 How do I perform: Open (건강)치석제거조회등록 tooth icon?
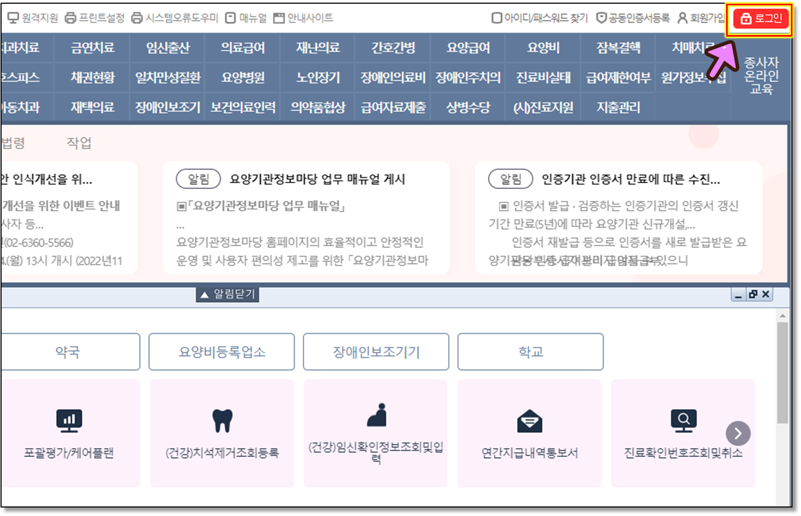click(x=222, y=420)
